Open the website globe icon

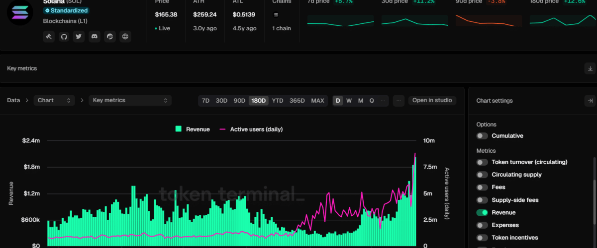125,36
